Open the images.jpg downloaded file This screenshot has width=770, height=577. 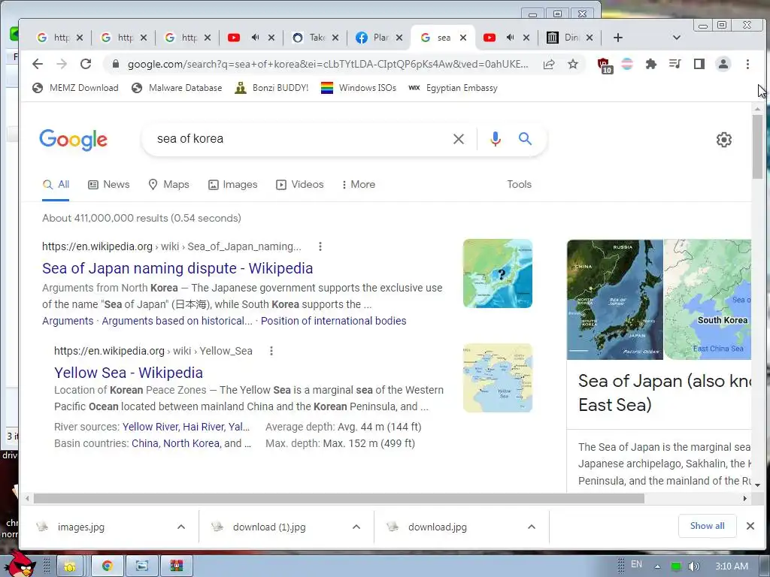[81, 527]
